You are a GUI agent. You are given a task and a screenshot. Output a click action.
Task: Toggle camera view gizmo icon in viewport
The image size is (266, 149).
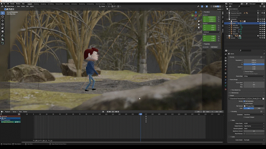199,28
